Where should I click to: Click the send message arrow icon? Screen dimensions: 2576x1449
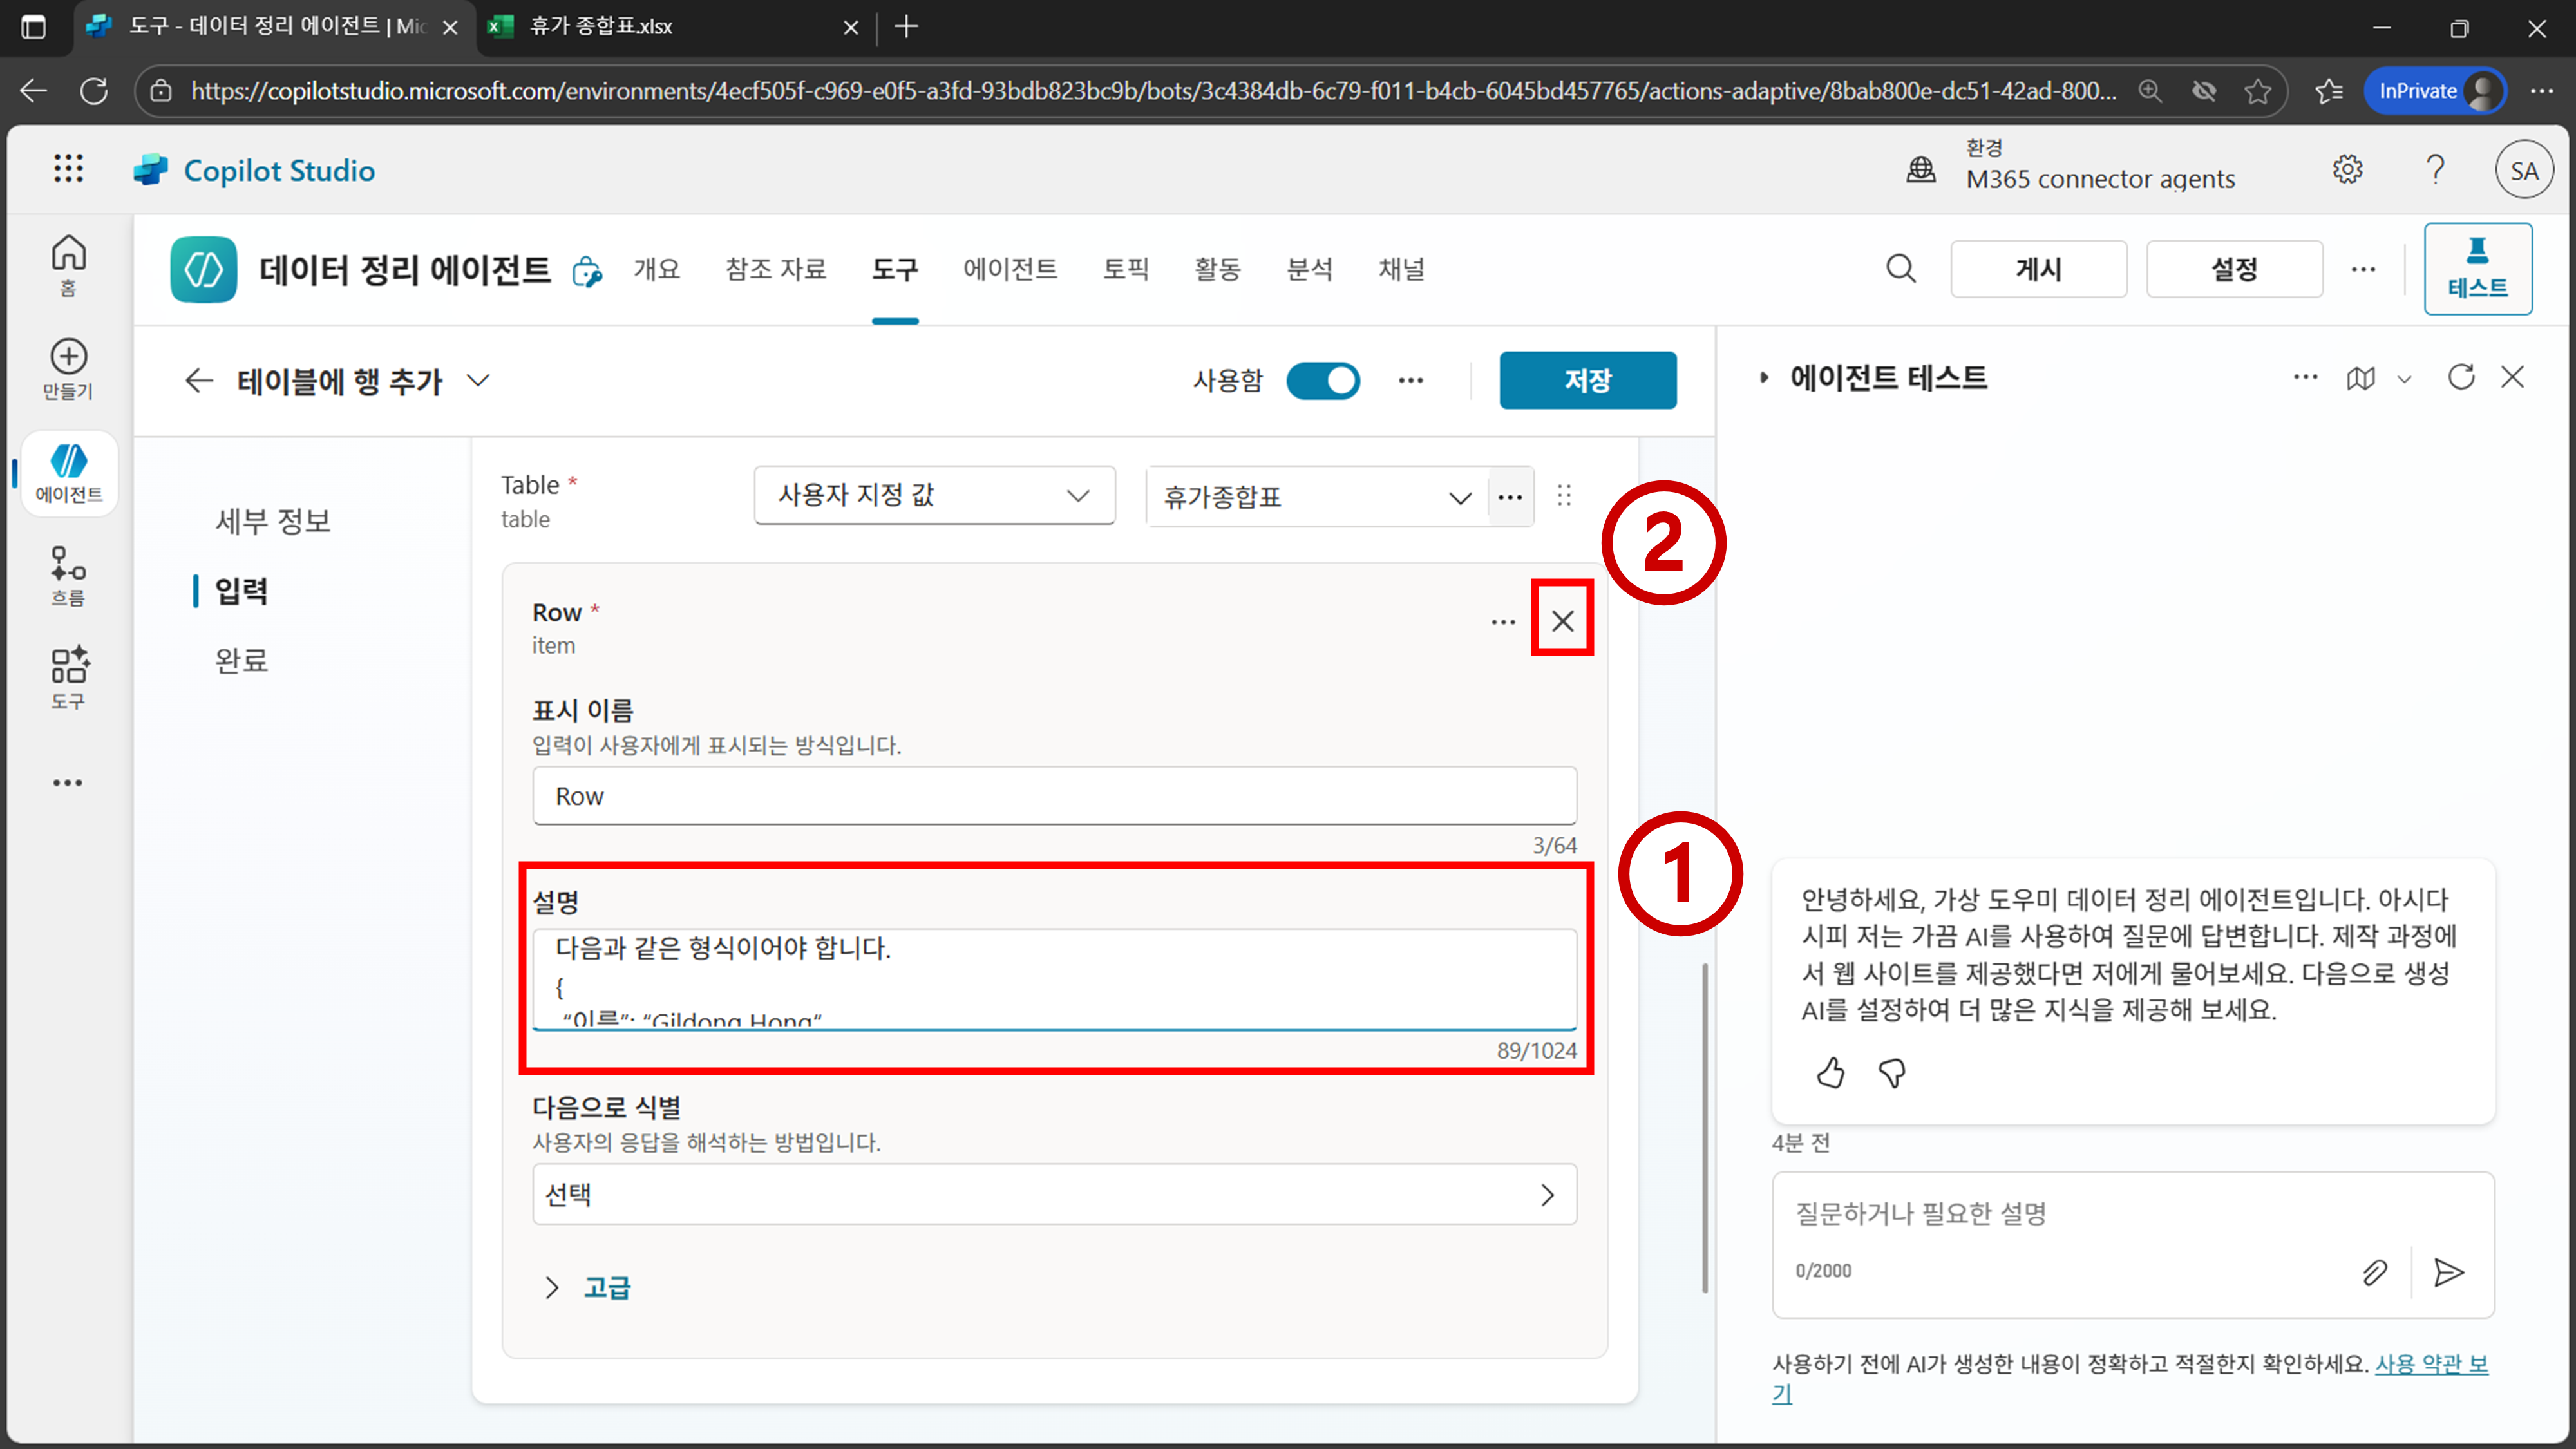[2448, 1272]
